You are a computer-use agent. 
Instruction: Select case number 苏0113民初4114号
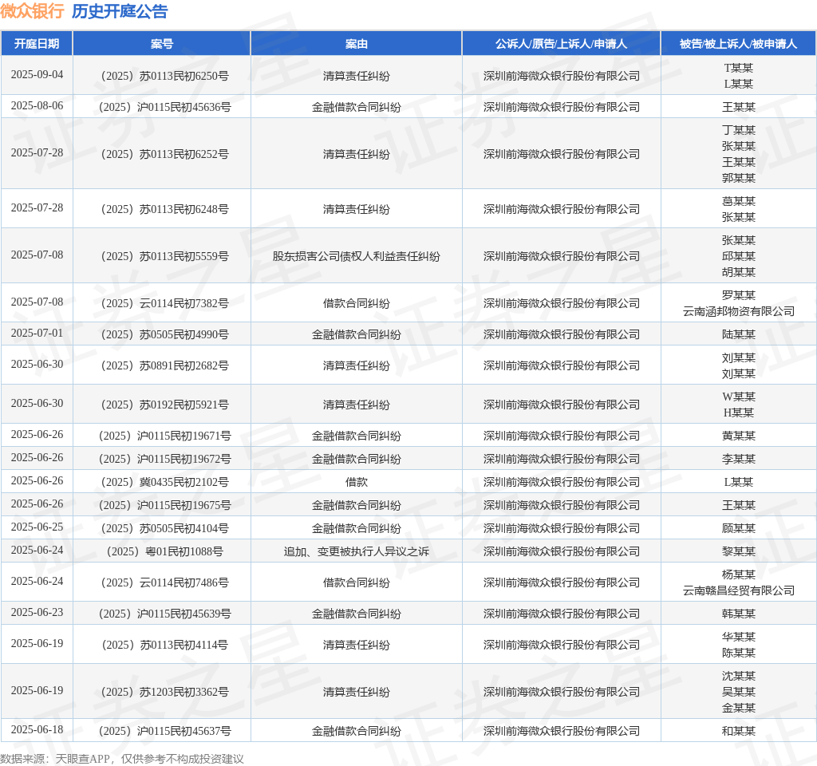click(x=164, y=645)
